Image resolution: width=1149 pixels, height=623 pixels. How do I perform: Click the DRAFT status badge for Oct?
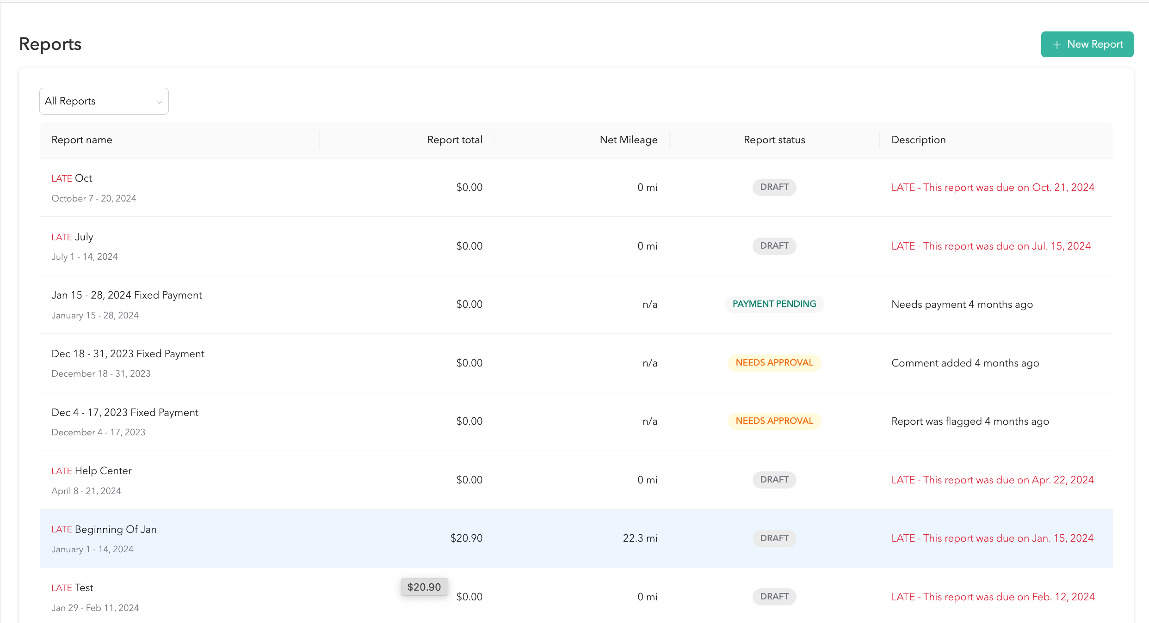point(774,187)
